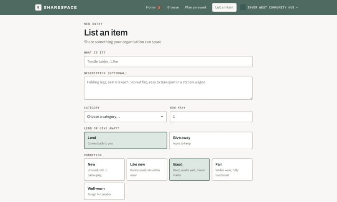The image size is (337, 202).
Task: Click the 'Share something your organisation can spare.' text
Action: click(123, 42)
